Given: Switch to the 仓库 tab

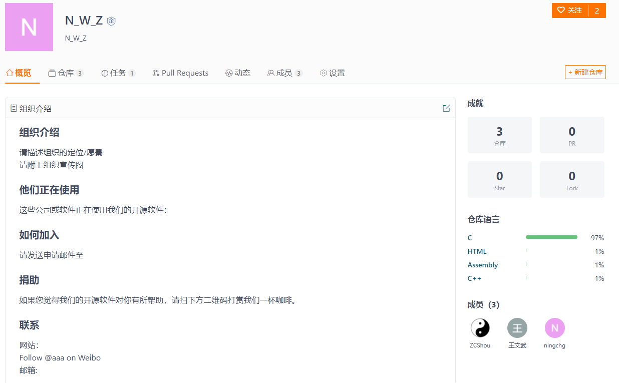Looking at the screenshot, I should tap(66, 73).
